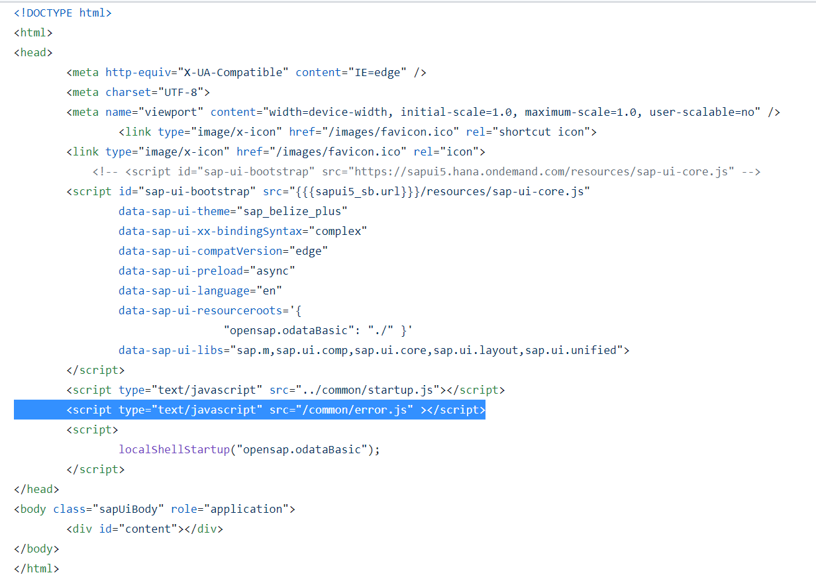Click the opening <html> tag
This screenshot has width=816, height=577.
click(33, 32)
